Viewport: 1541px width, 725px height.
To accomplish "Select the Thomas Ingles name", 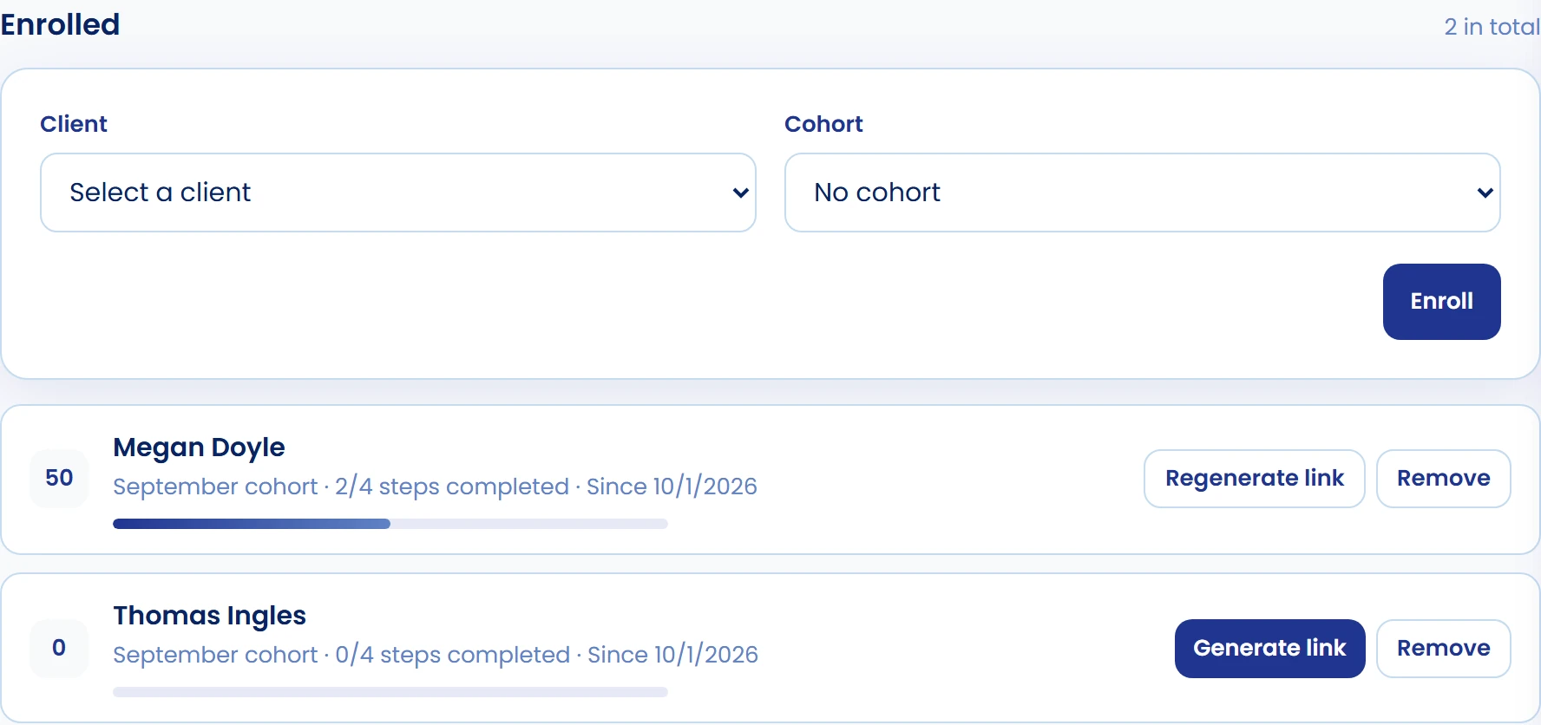I will pyautogui.click(x=209, y=616).
